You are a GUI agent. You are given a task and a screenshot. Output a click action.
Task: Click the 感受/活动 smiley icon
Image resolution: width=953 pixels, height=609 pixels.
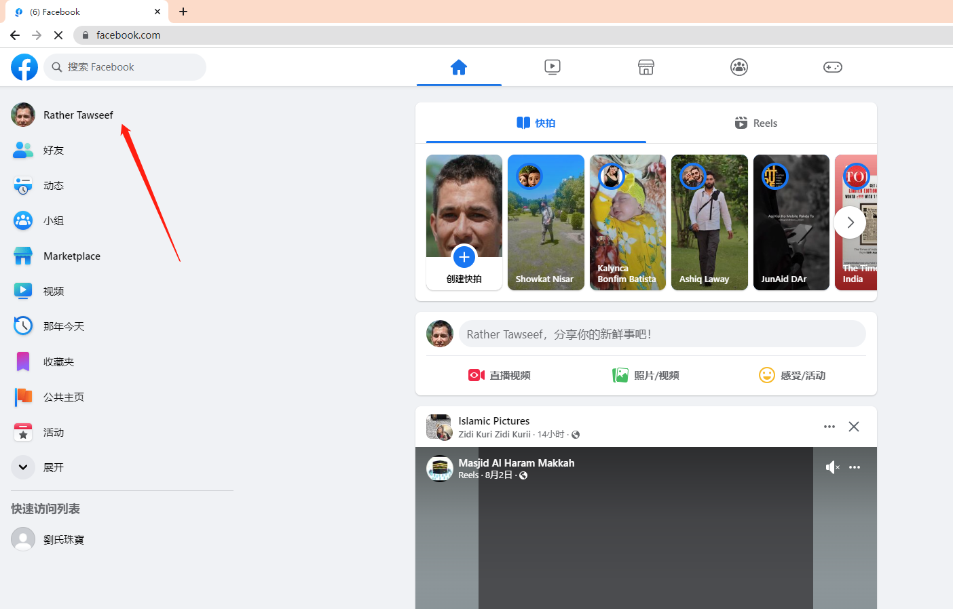pyautogui.click(x=766, y=375)
